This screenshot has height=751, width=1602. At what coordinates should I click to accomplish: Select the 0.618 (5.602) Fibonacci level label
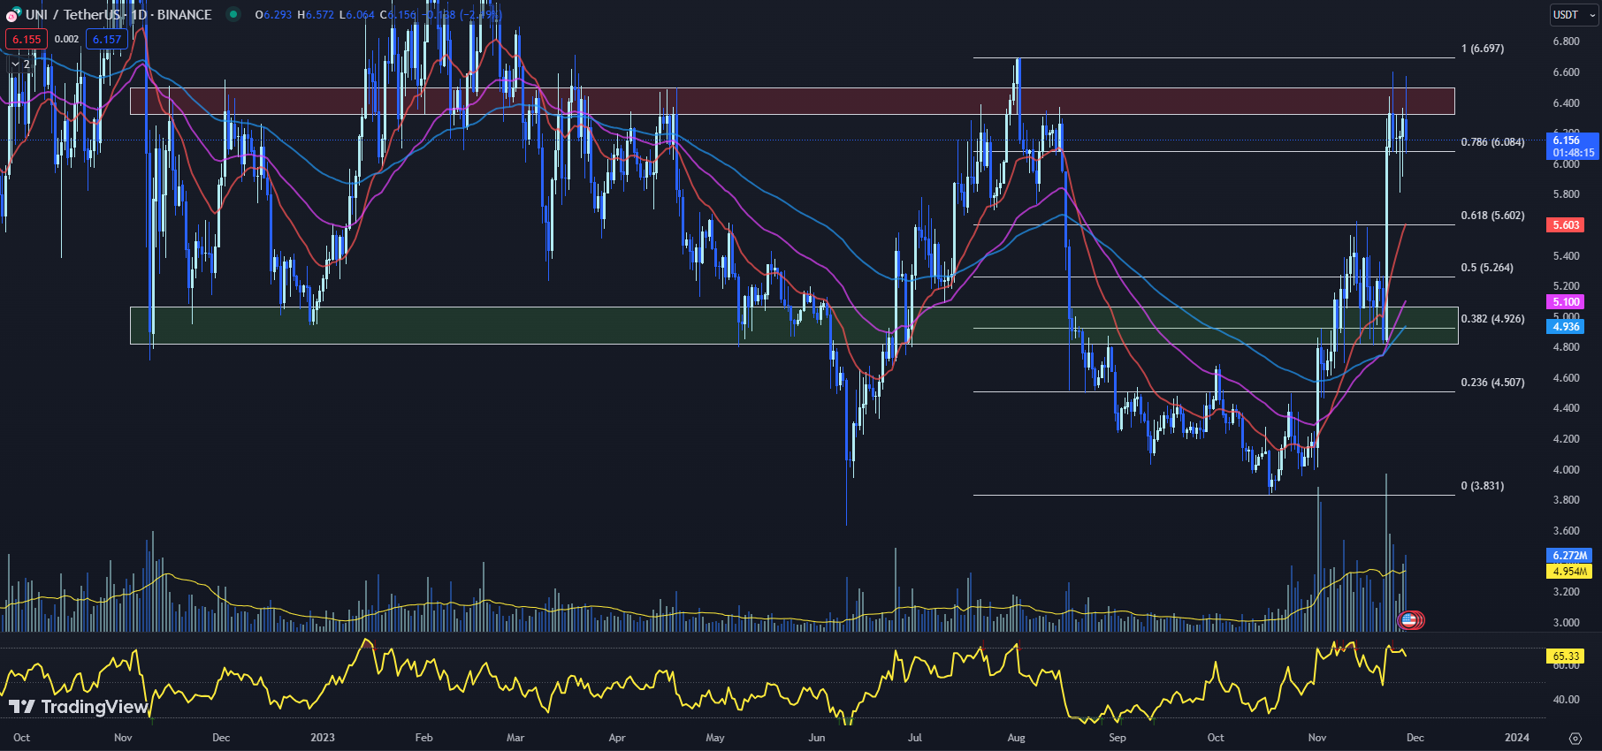(1492, 216)
